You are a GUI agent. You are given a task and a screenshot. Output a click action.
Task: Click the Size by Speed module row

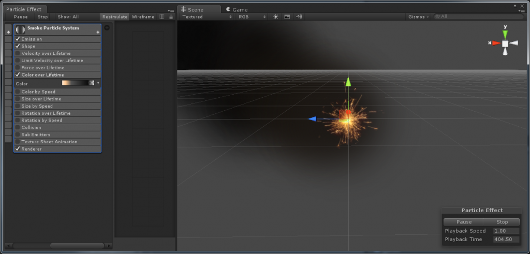(x=57, y=106)
